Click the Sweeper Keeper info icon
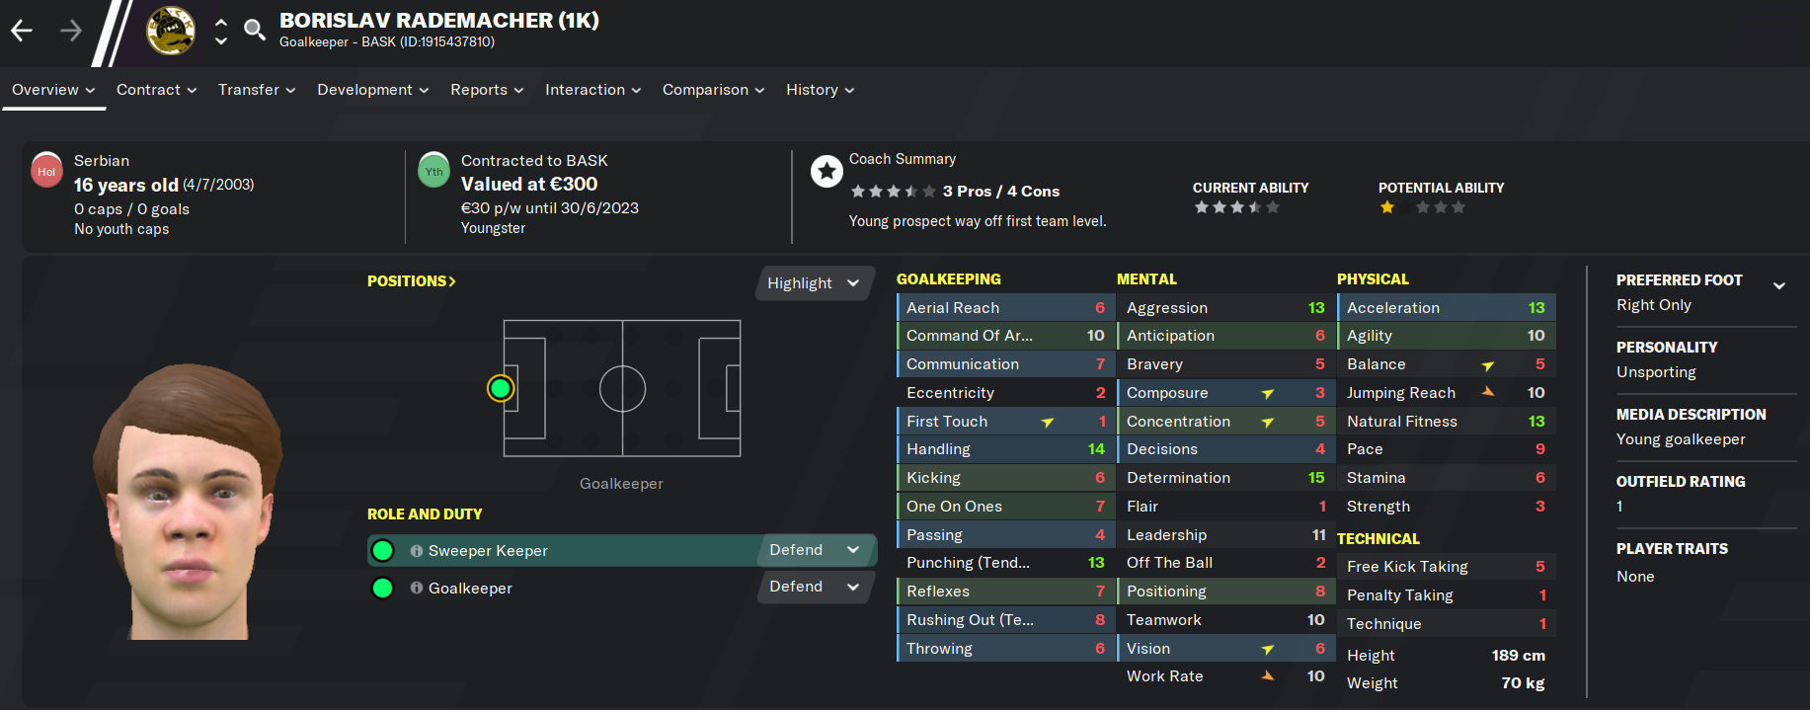The image size is (1810, 710). tap(417, 551)
